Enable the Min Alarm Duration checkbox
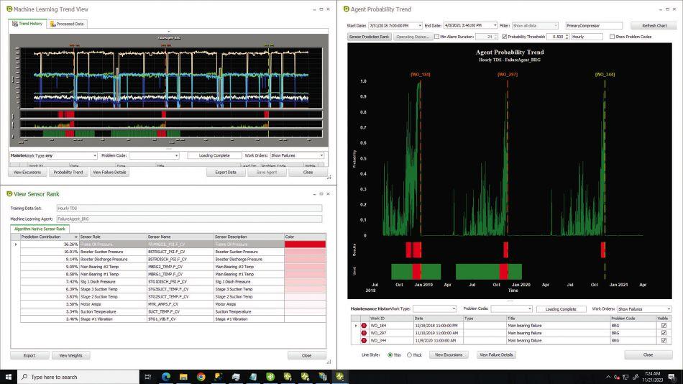 coord(436,37)
